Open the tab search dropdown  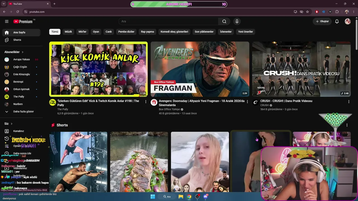point(4,4)
